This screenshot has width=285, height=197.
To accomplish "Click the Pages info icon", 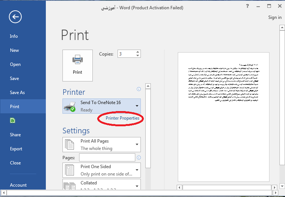I will [139, 157].
